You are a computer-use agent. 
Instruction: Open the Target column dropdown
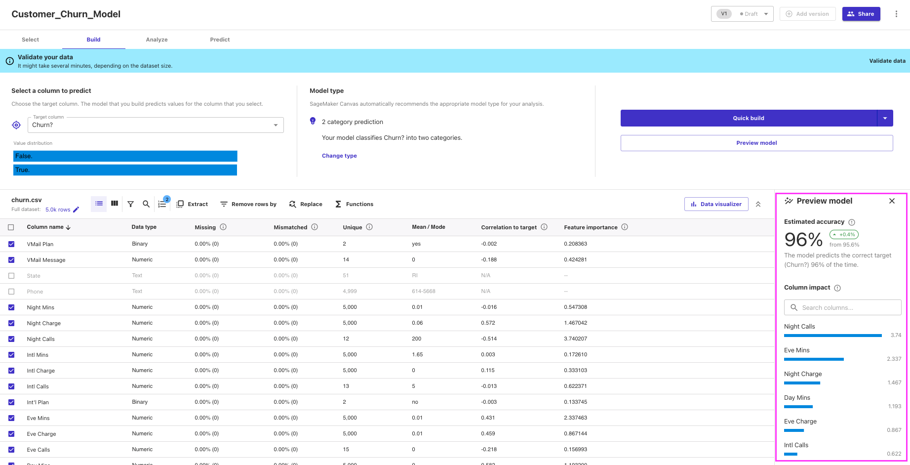[276, 125]
